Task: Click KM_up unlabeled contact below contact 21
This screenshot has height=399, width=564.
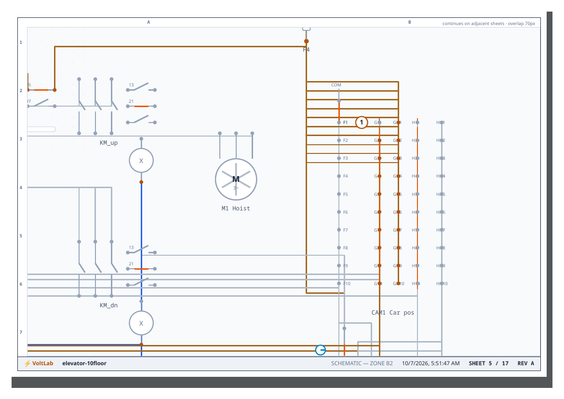Action: 141,120
